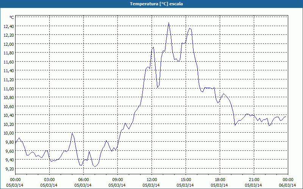Pick the 11,00 y-axis tick label

pos(9,89)
